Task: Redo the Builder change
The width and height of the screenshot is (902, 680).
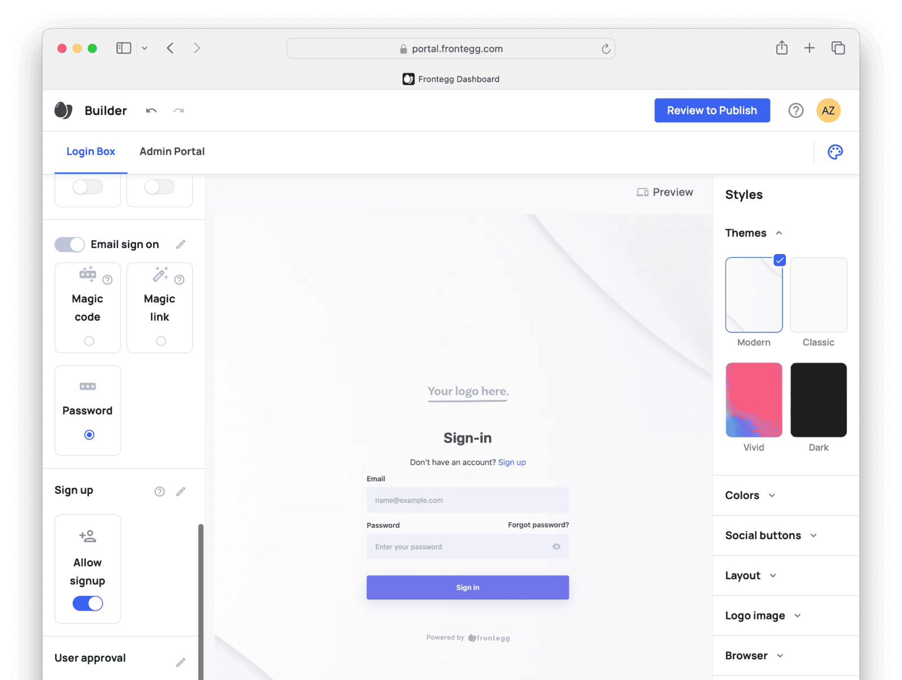Action: [x=179, y=110]
